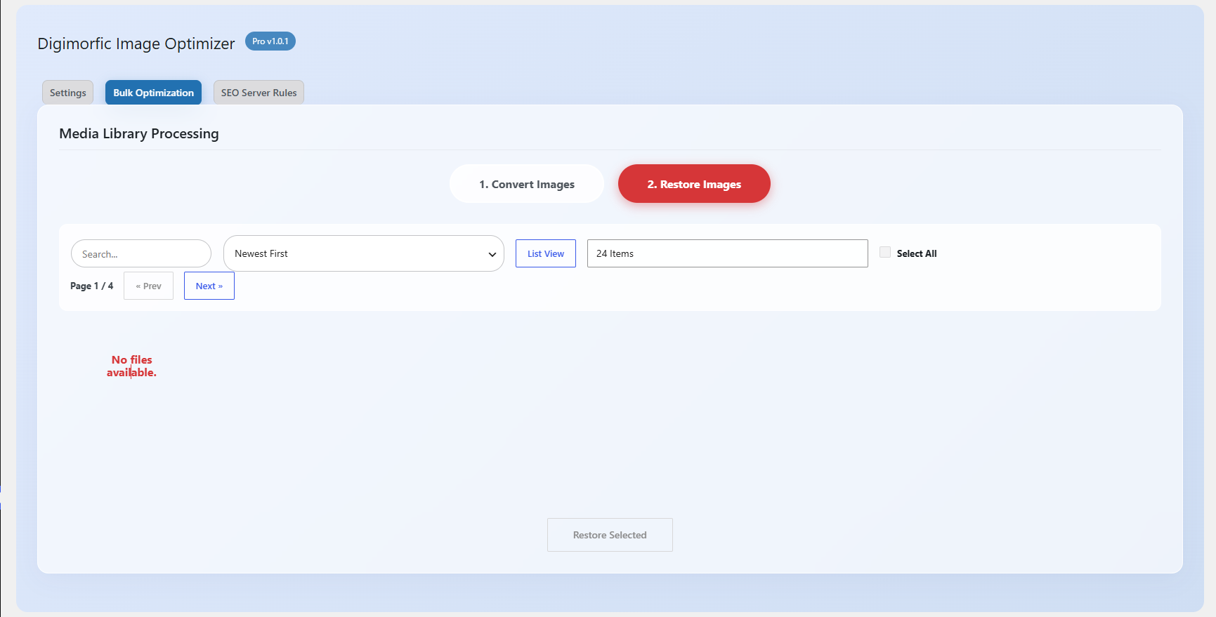Click the Digimorfic Image Optimizer title
This screenshot has width=1216, height=617.
tap(136, 44)
